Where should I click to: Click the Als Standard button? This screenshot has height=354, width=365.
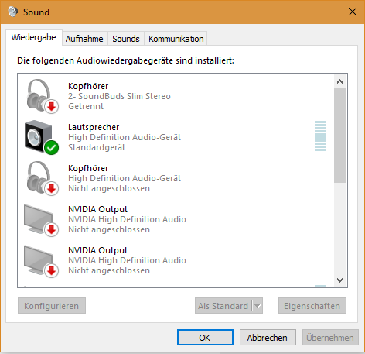point(223,306)
